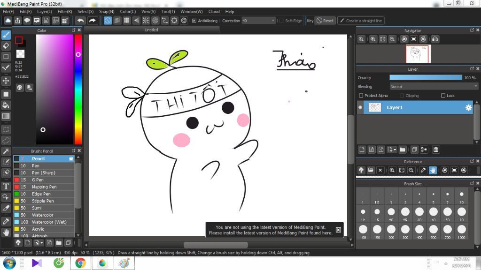
Task: Turn off snap with the Snap Off icon
Action: pos(108,21)
